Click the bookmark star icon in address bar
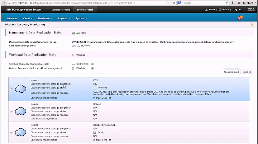 [168, 3]
